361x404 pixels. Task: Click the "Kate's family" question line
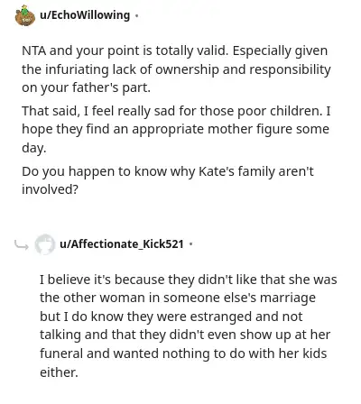[x=168, y=171]
